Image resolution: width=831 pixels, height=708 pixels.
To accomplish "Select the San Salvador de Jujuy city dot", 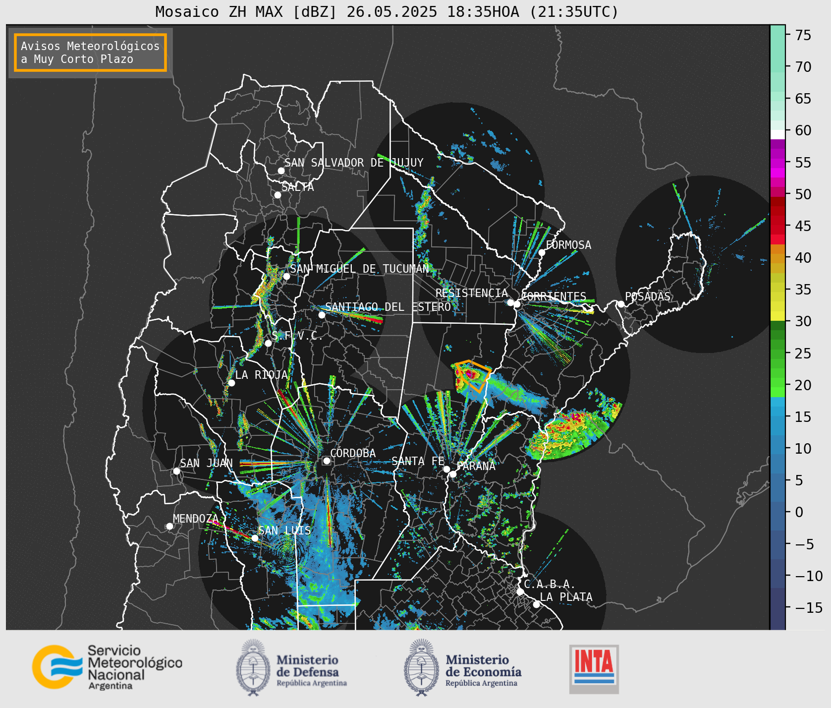I will click(281, 171).
